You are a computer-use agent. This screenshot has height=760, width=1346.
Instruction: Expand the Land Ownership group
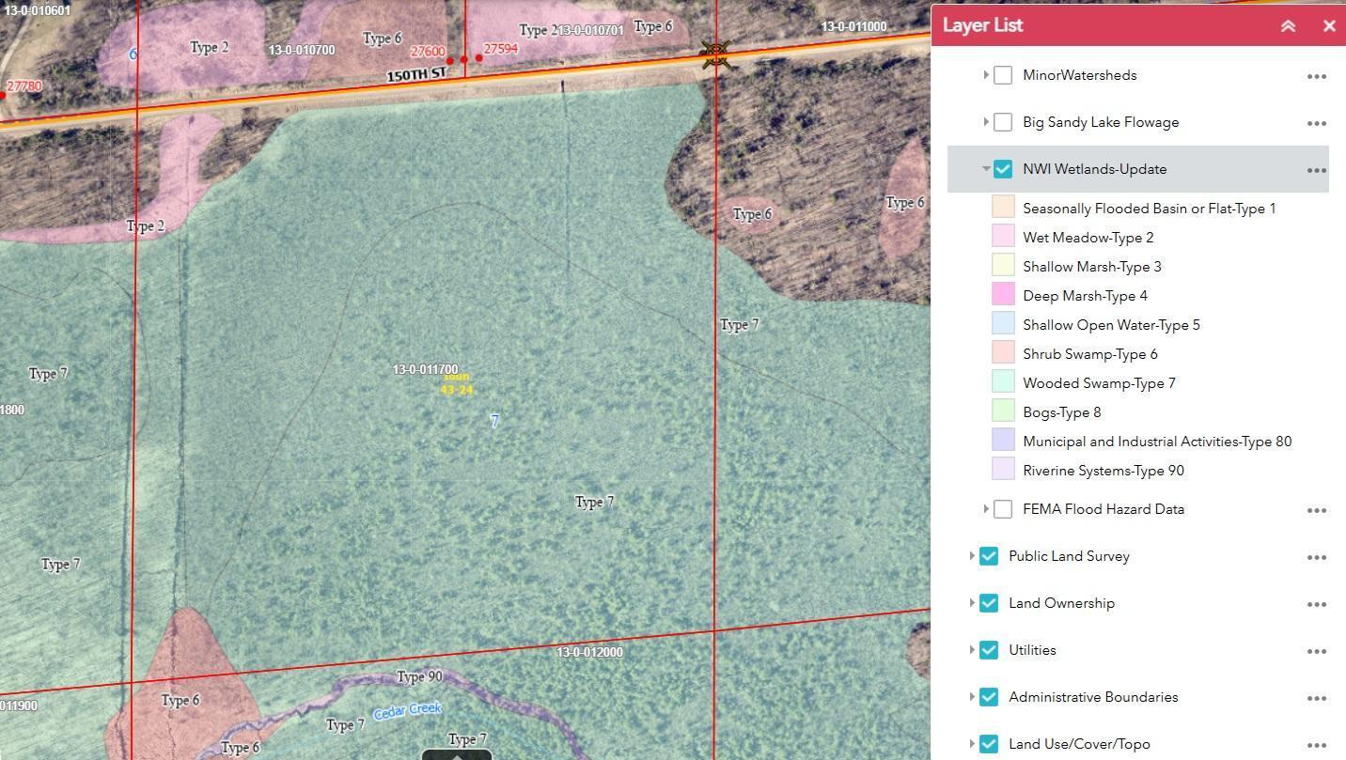point(972,603)
